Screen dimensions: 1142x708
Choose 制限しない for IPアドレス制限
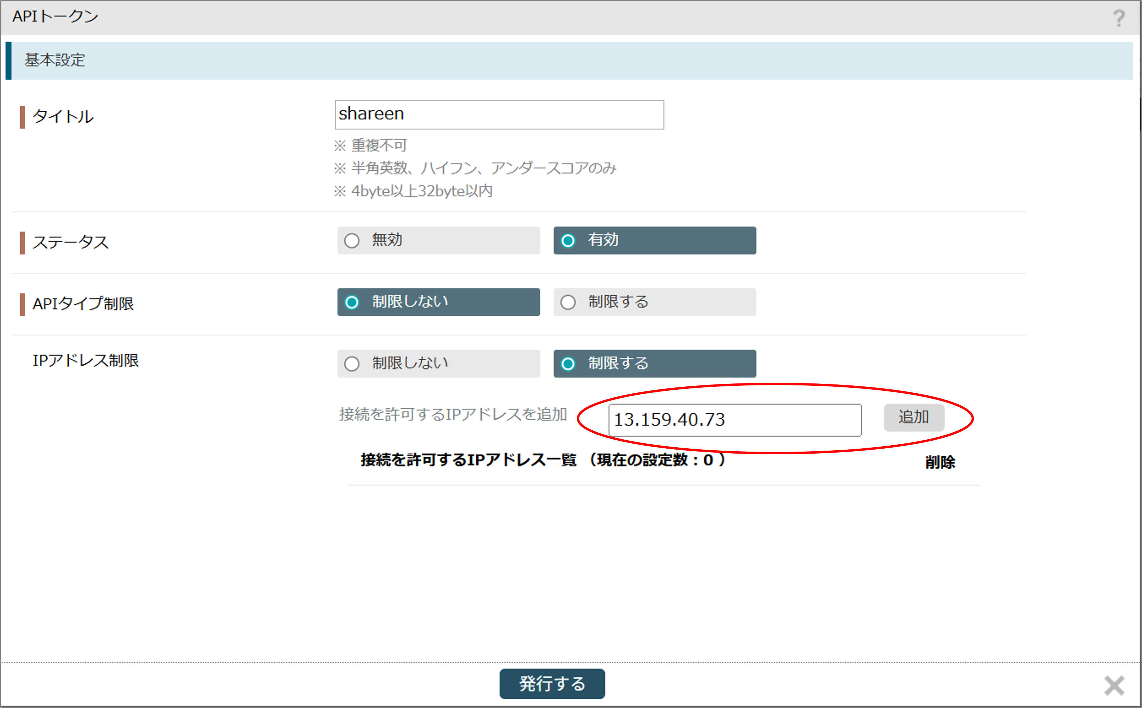[438, 364]
